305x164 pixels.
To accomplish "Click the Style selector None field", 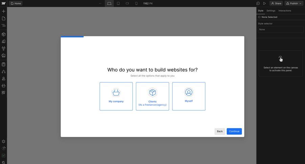I will [281, 29].
